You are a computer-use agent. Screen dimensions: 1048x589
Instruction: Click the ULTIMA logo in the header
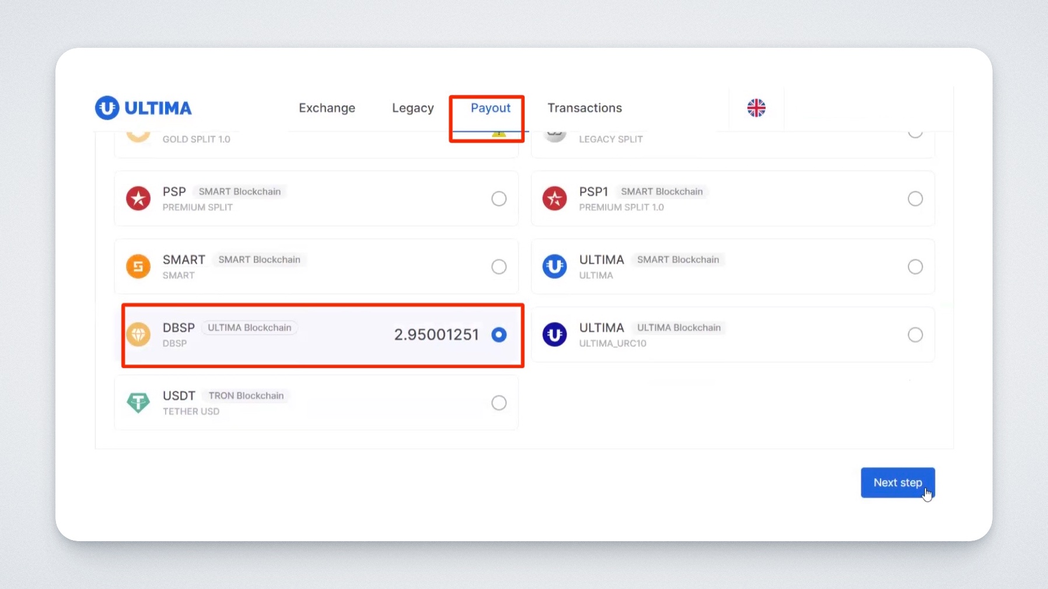[x=144, y=108]
